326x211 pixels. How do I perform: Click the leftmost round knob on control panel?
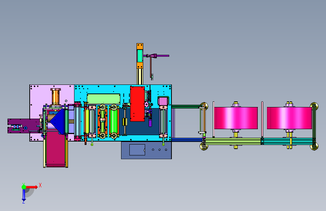(x=153, y=150)
